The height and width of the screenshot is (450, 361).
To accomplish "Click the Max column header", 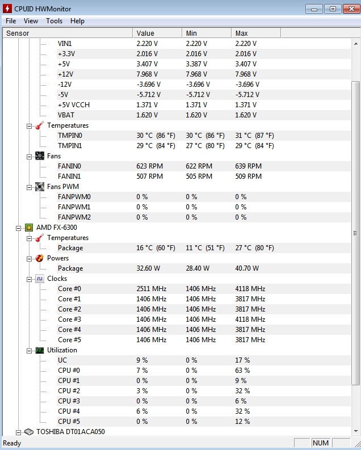I will coord(256,33).
